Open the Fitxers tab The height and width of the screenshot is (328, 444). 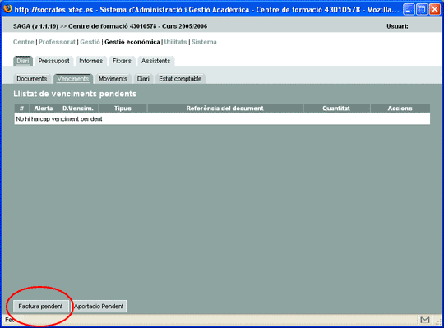122,61
